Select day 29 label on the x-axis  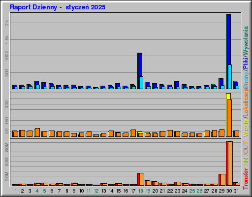pos(221,191)
